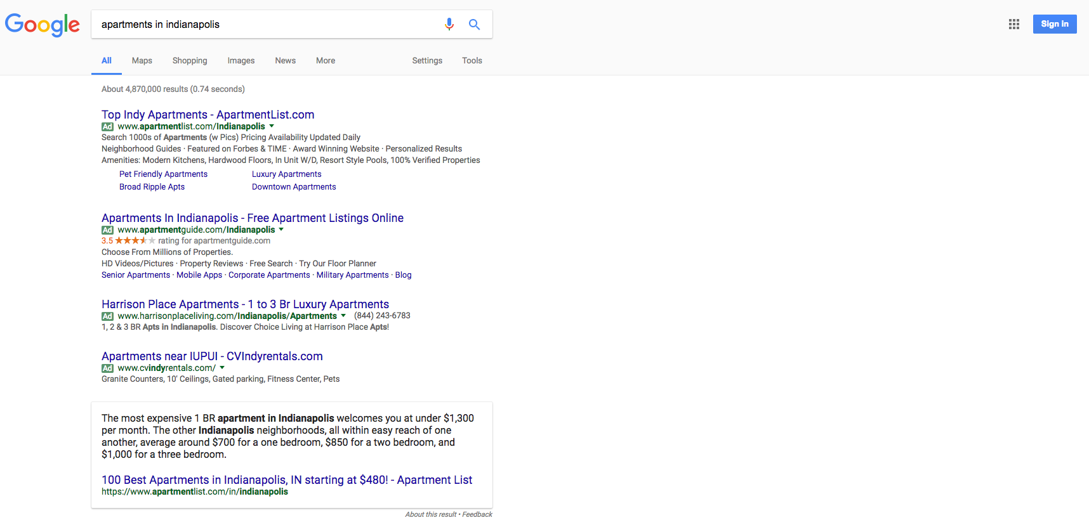Click the Ad badge beside apartmentlist.com URL
This screenshot has width=1089, height=520.
click(x=108, y=127)
